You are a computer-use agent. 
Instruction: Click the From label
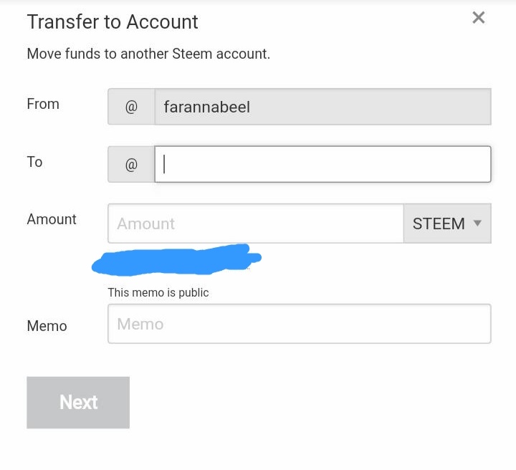pos(43,104)
